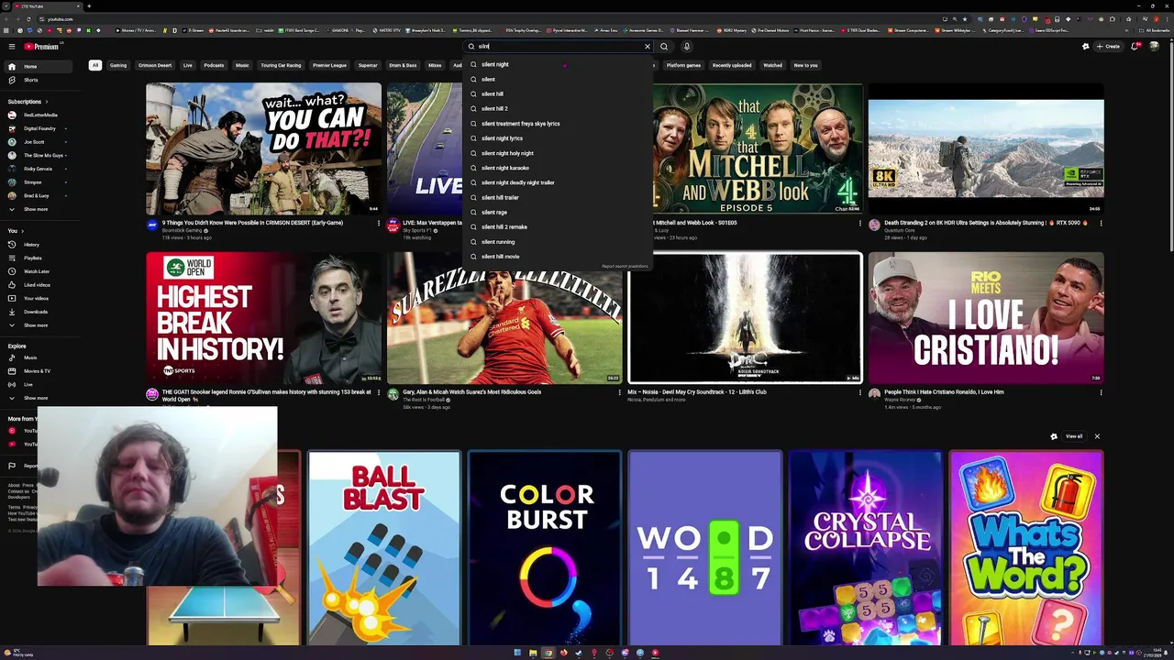
Task: Open Movies & TV under Explore
Action: (x=37, y=371)
